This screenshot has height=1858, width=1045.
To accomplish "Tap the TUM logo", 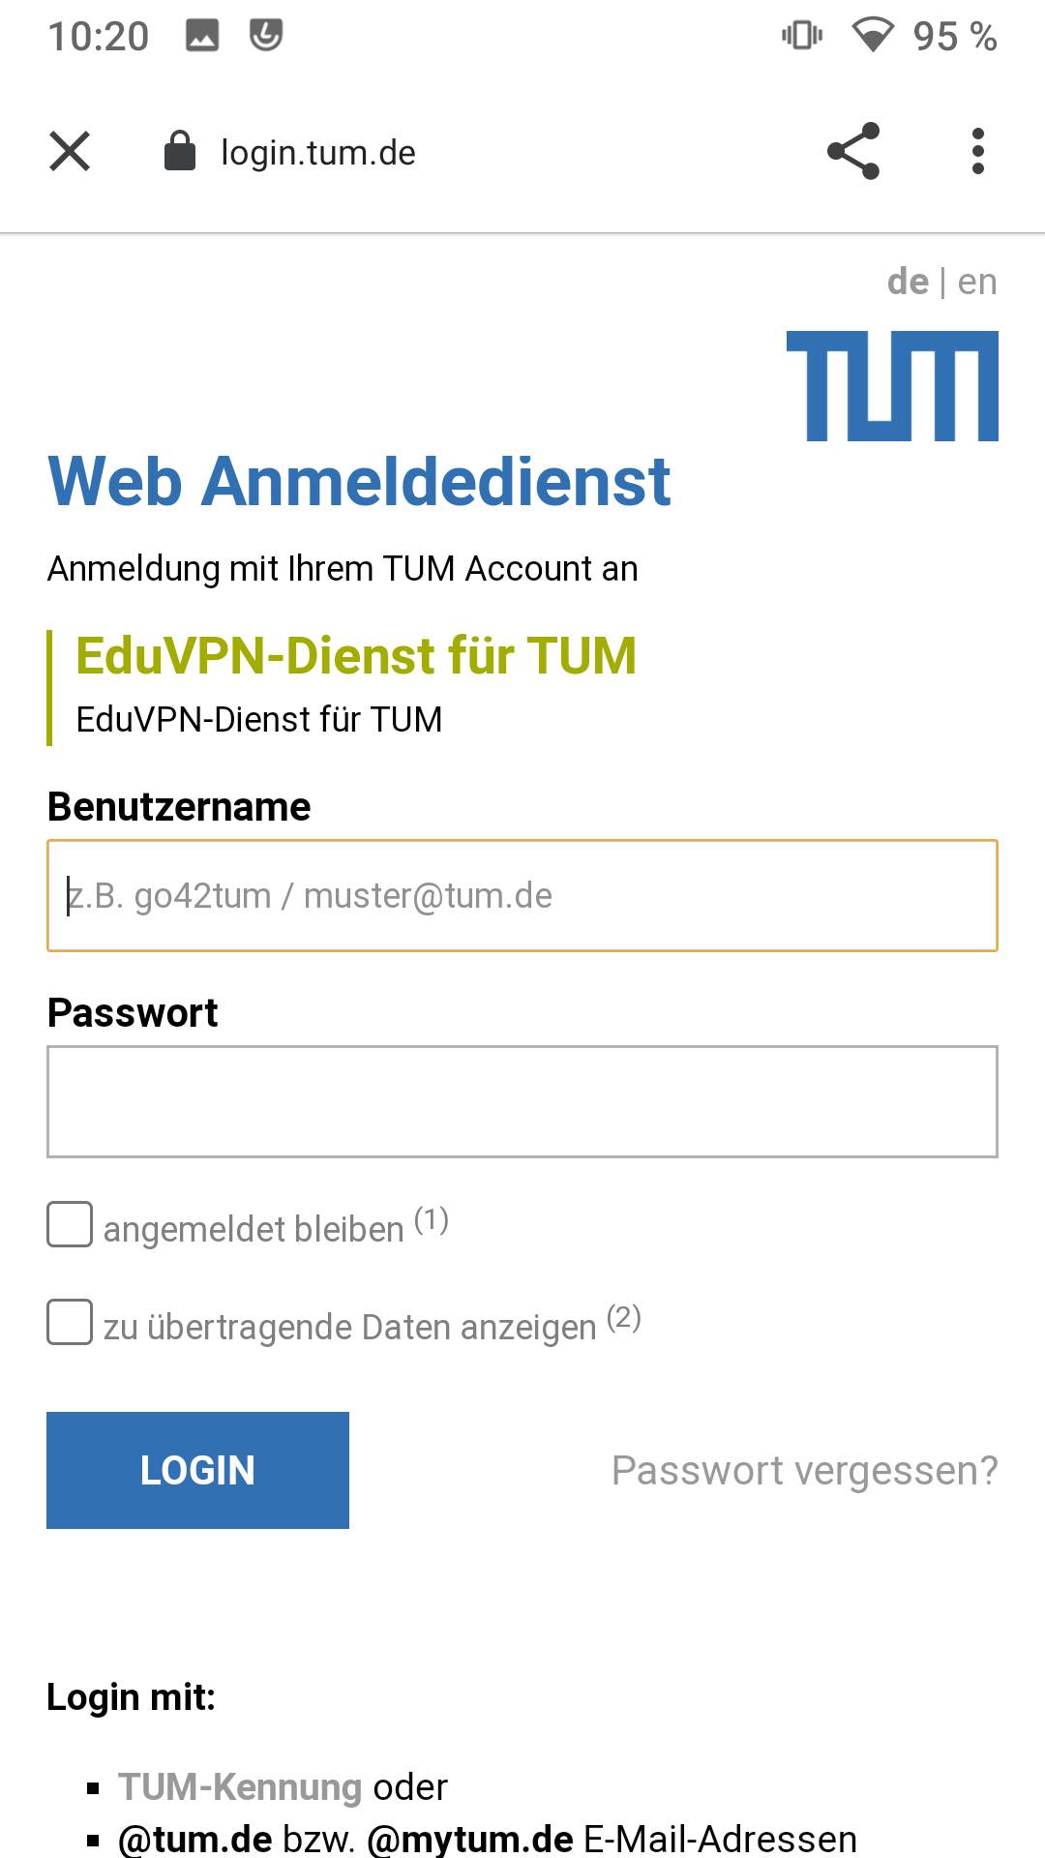I will [x=892, y=386].
